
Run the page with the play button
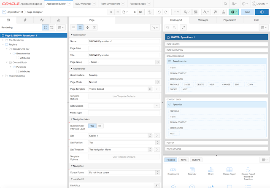coord(262,12)
